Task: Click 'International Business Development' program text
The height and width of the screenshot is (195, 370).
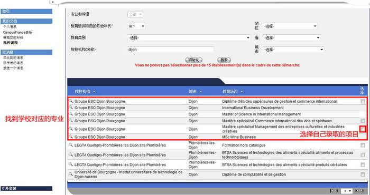Action: coord(253,108)
